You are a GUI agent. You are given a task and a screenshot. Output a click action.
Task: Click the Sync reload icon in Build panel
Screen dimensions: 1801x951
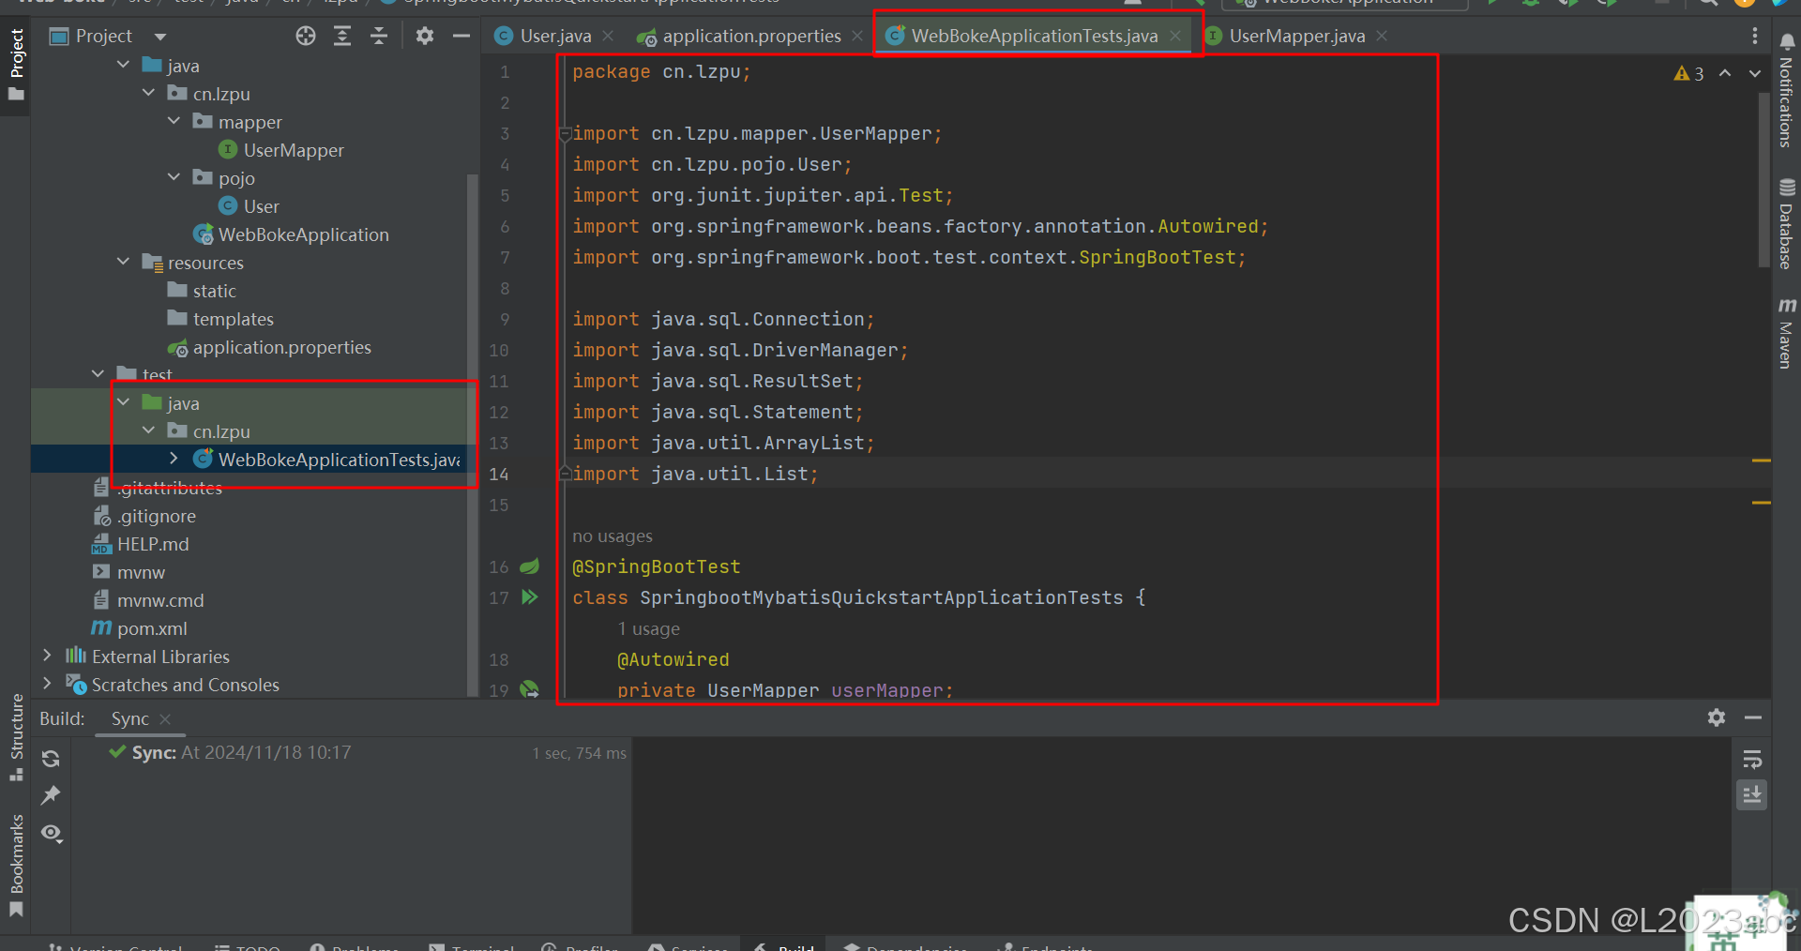tap(51, 758)
